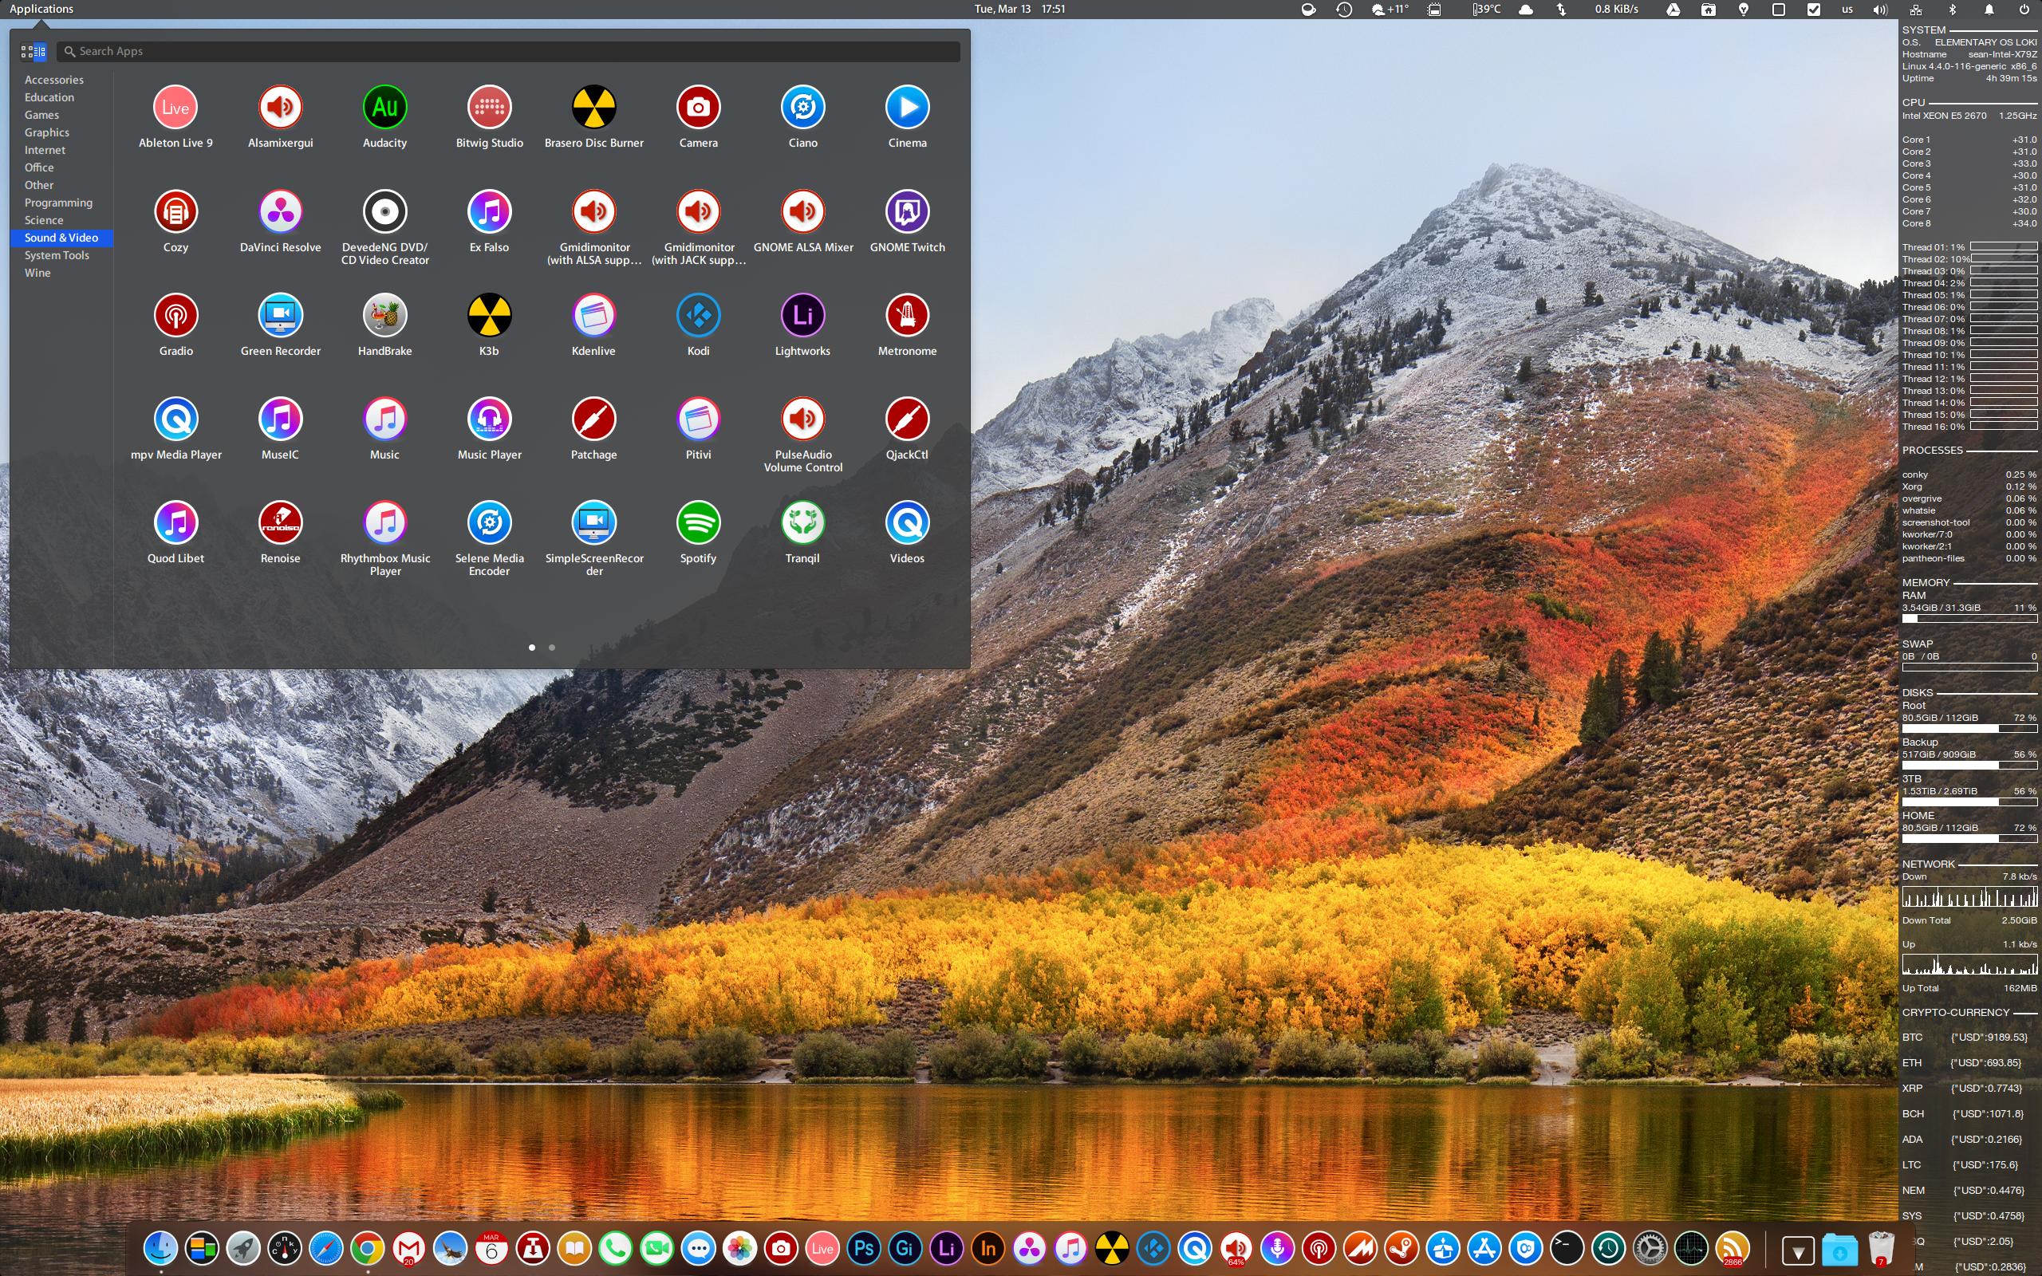Launch DevedeNG DVD/CD Video Creator
2042x1276 pixels.
[x=384, y=227]
